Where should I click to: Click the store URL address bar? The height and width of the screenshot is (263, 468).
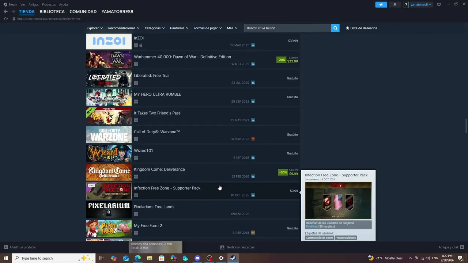pos(49,19)
